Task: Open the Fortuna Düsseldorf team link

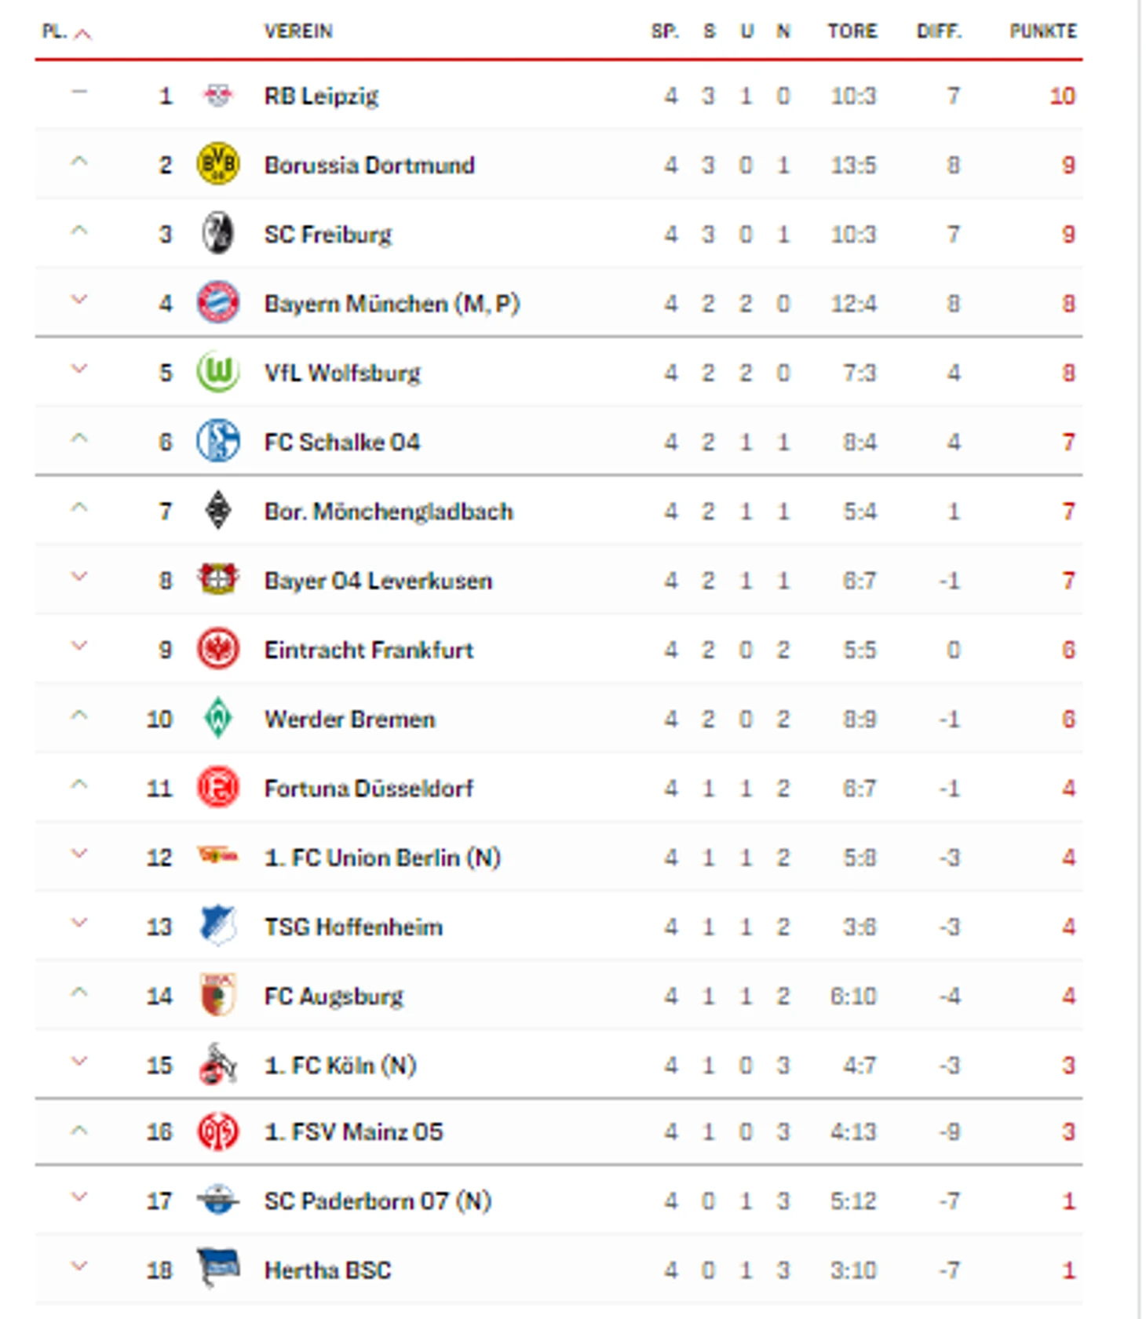Action: (369, 788)
